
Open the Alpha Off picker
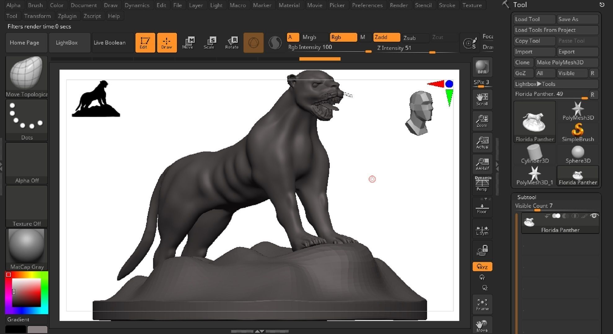tap(27, 164)
